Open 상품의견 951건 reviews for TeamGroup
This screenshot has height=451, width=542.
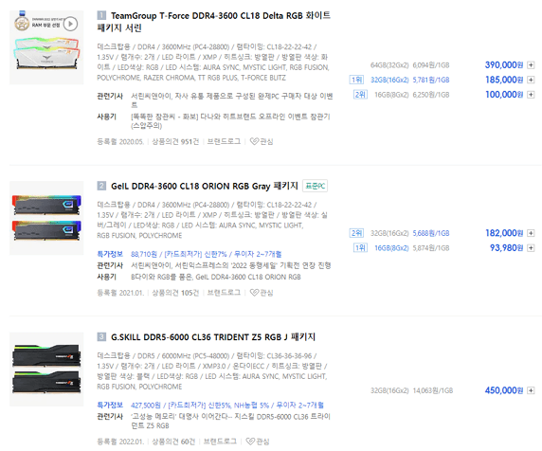pos(175,142)
